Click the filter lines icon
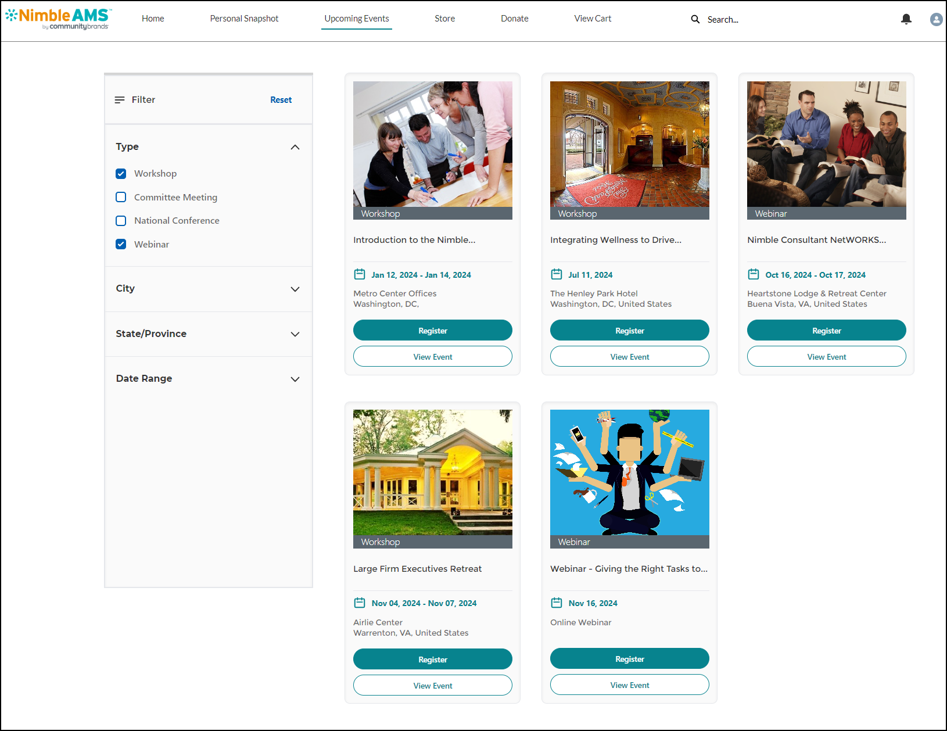 pos(120,100)
